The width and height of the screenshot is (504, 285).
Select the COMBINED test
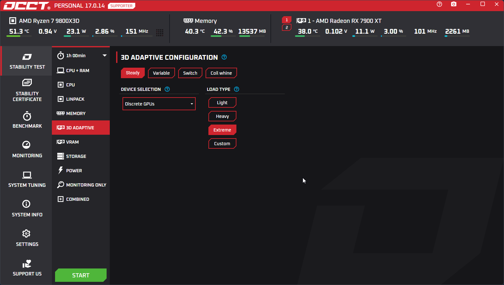(81, 199)
